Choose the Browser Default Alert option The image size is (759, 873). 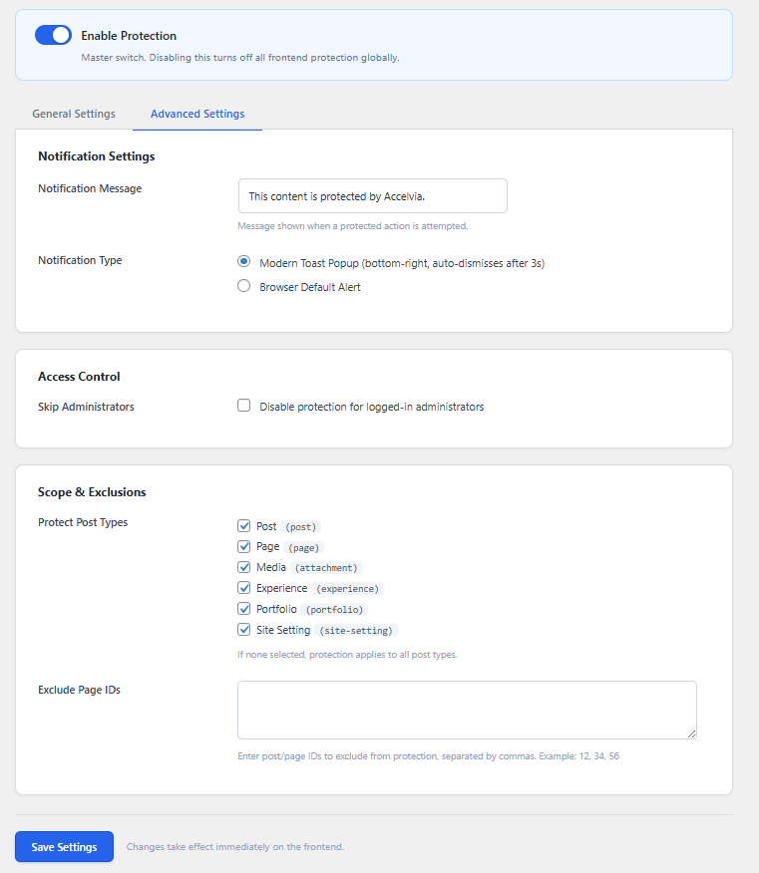click(243, 285)
